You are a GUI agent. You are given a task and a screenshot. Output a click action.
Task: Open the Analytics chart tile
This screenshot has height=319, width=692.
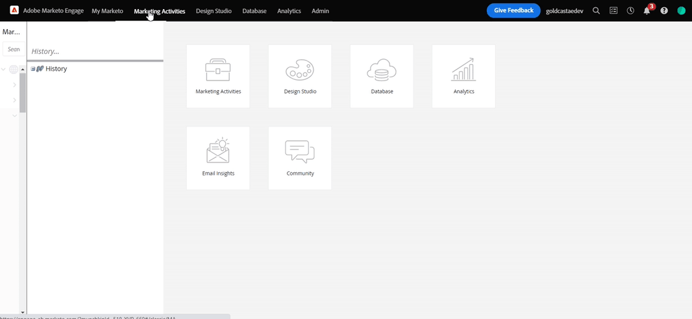coord(464,76)
